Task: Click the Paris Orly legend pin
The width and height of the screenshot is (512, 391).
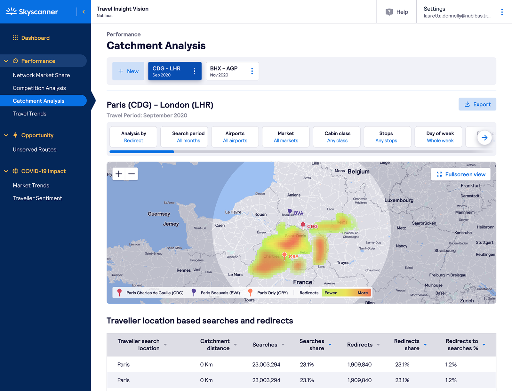Action: [250, 292]
